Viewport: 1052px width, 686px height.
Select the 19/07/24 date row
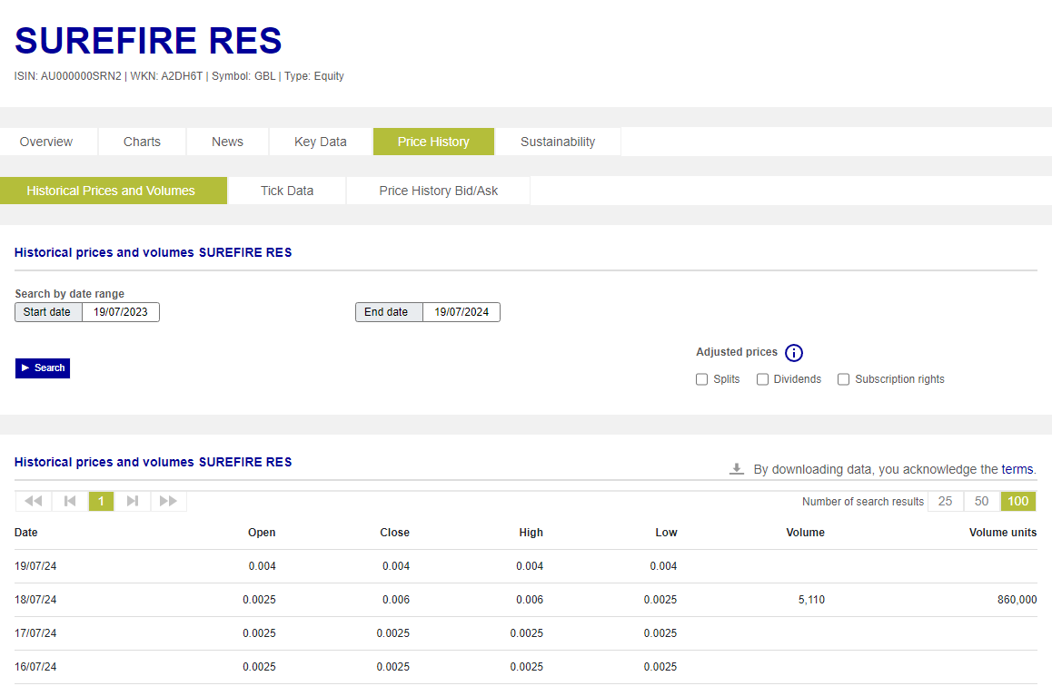point(526,566)
